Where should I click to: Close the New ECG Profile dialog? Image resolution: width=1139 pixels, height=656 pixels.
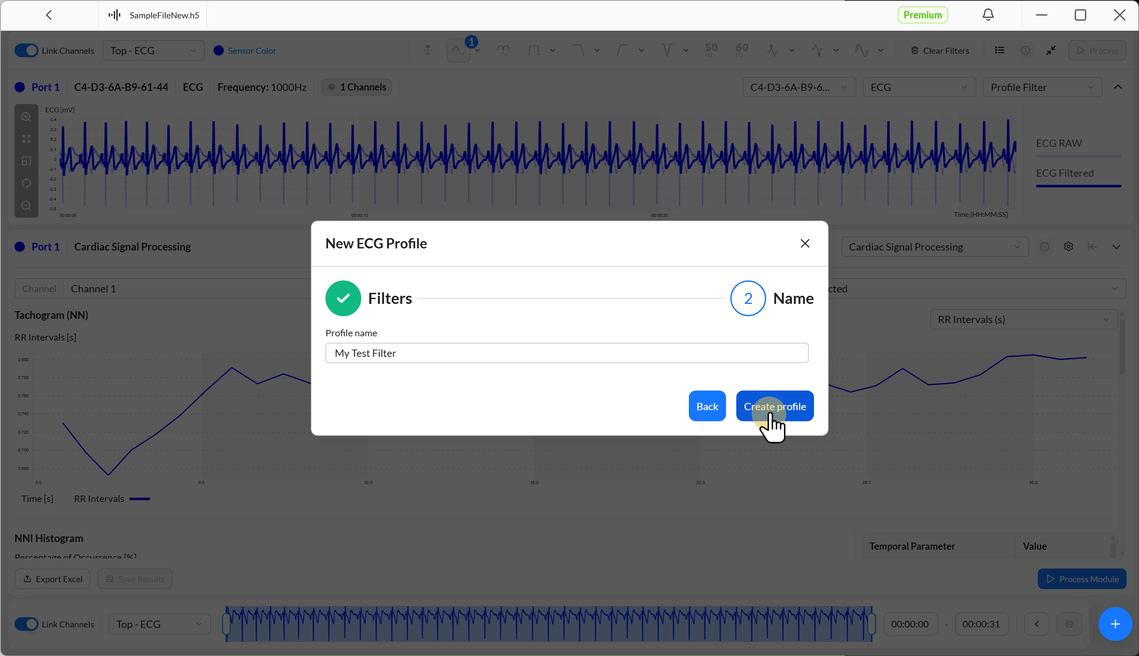805,243
